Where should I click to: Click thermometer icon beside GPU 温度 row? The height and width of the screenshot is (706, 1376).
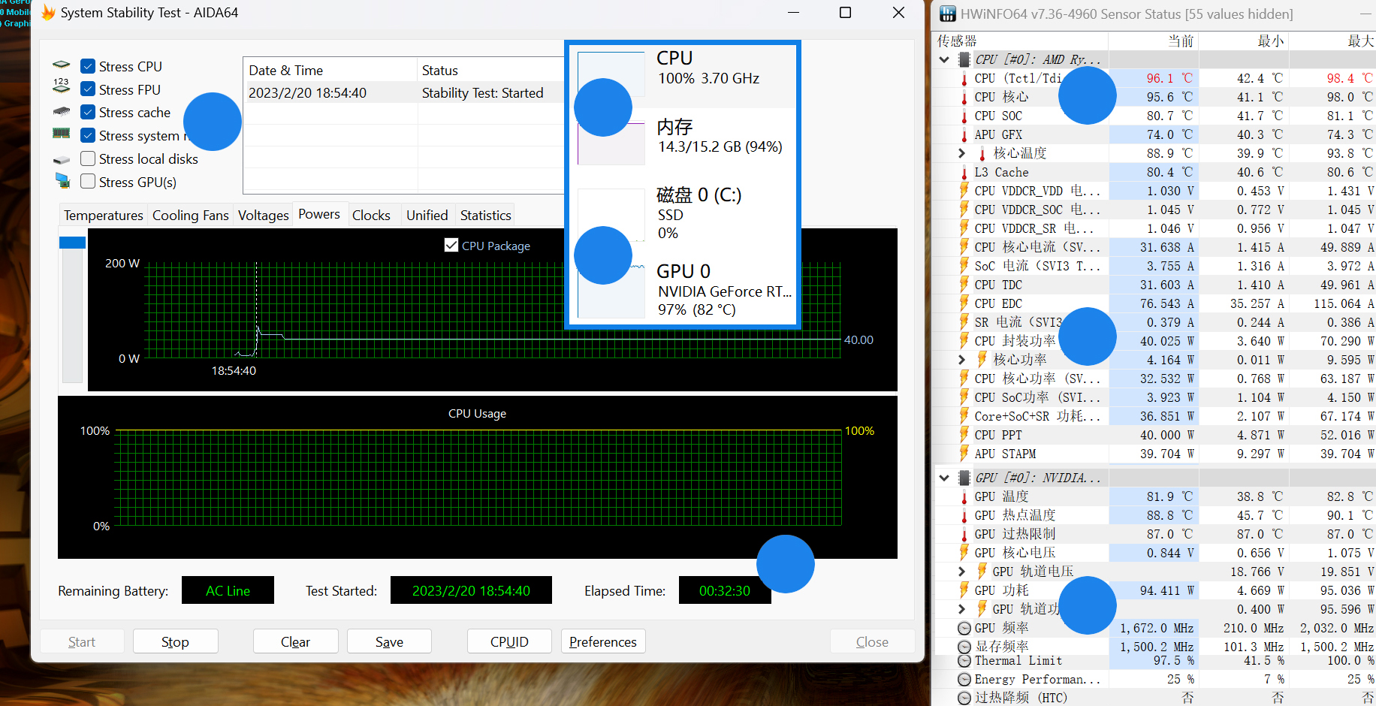click(964, 496)
